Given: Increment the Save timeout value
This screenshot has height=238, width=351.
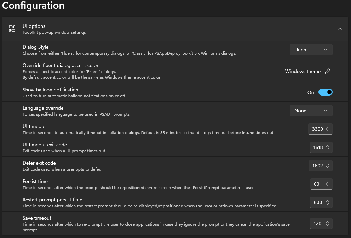Looking at the screenshot, I should (328, 222).
